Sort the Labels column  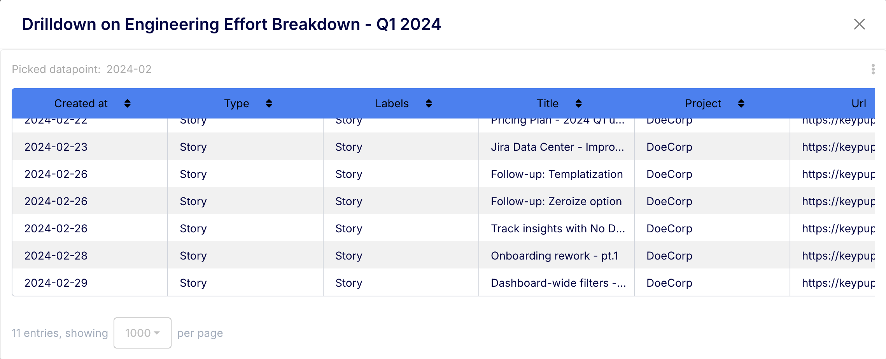coord(429,103)
